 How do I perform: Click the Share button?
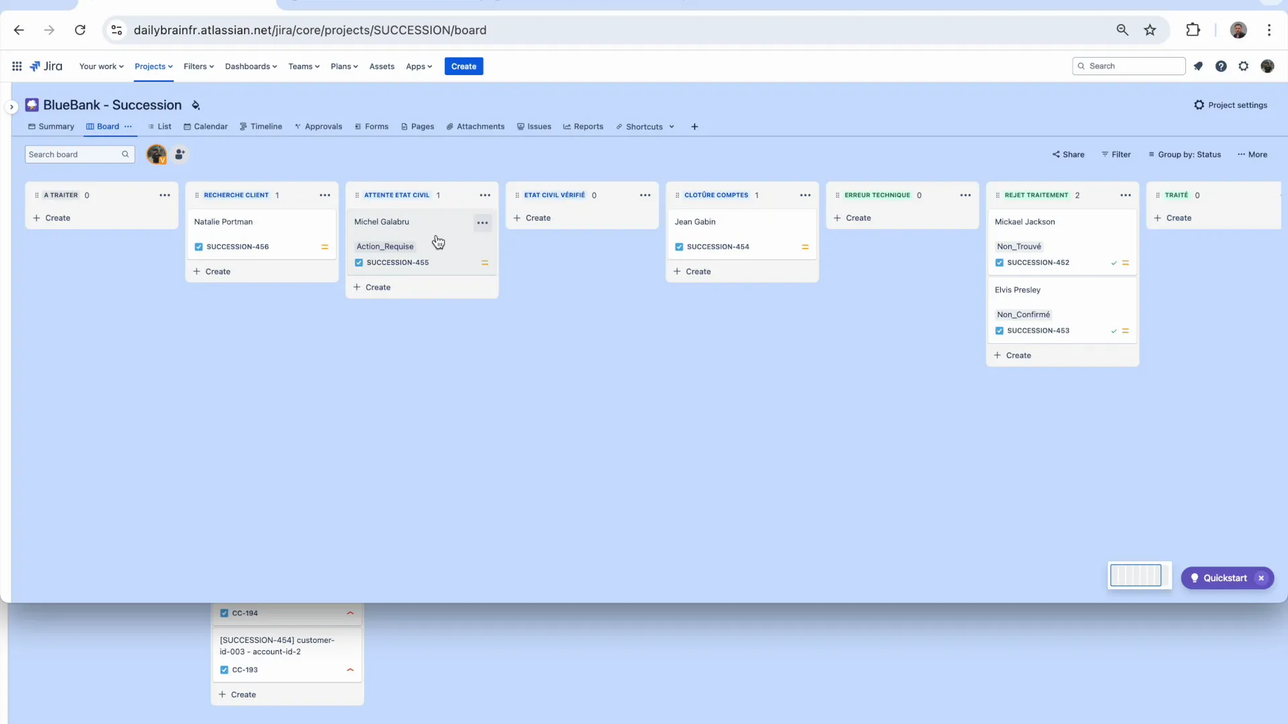(1069, 155)
